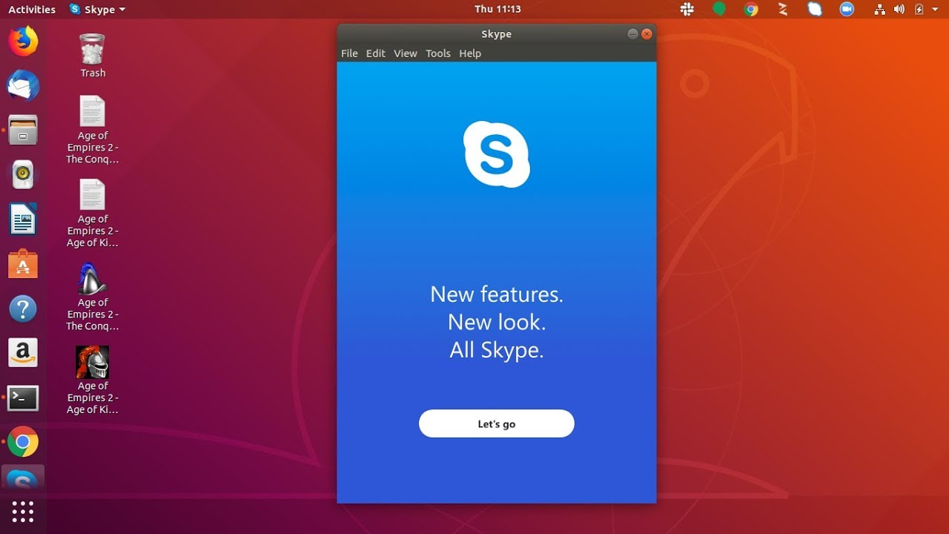
Task: Select the Trash desktop icon
Action: (x=93, y=56)
